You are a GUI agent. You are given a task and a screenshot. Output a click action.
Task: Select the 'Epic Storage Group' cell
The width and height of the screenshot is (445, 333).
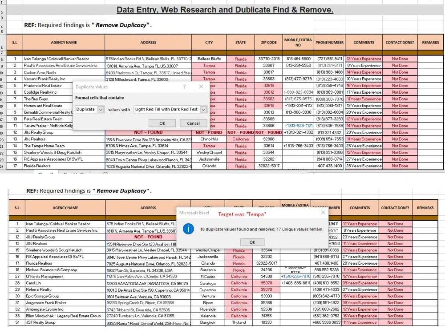(x=65, y=296)
